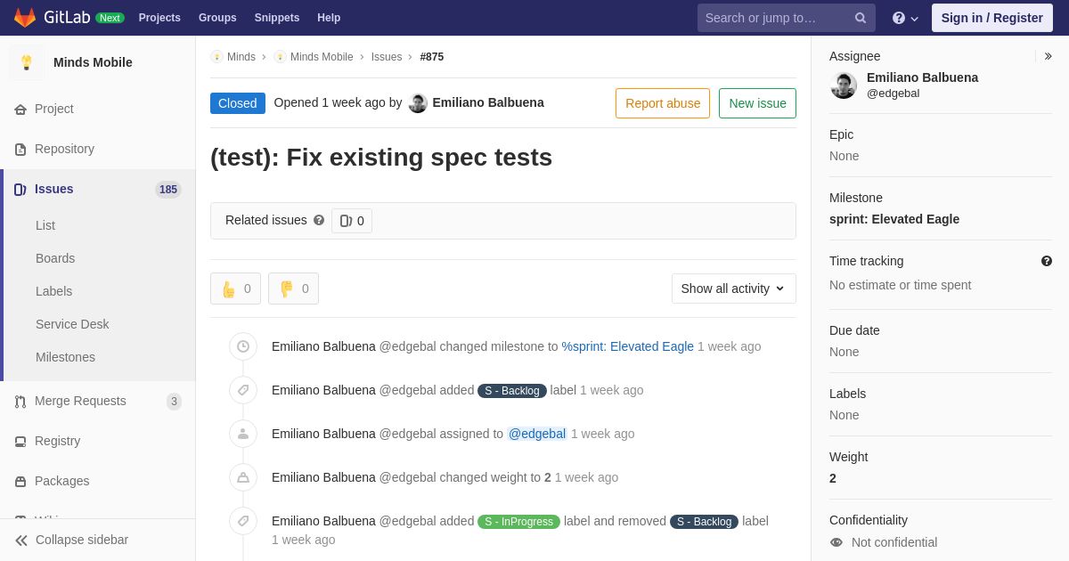Give a thumbs down reaction
Viewport: 1069px width, 561px height.
(293, 289)
